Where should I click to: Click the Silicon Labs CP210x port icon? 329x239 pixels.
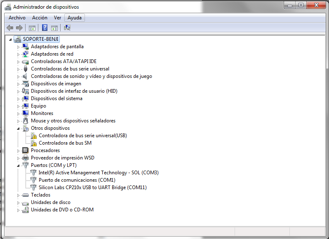34,187
